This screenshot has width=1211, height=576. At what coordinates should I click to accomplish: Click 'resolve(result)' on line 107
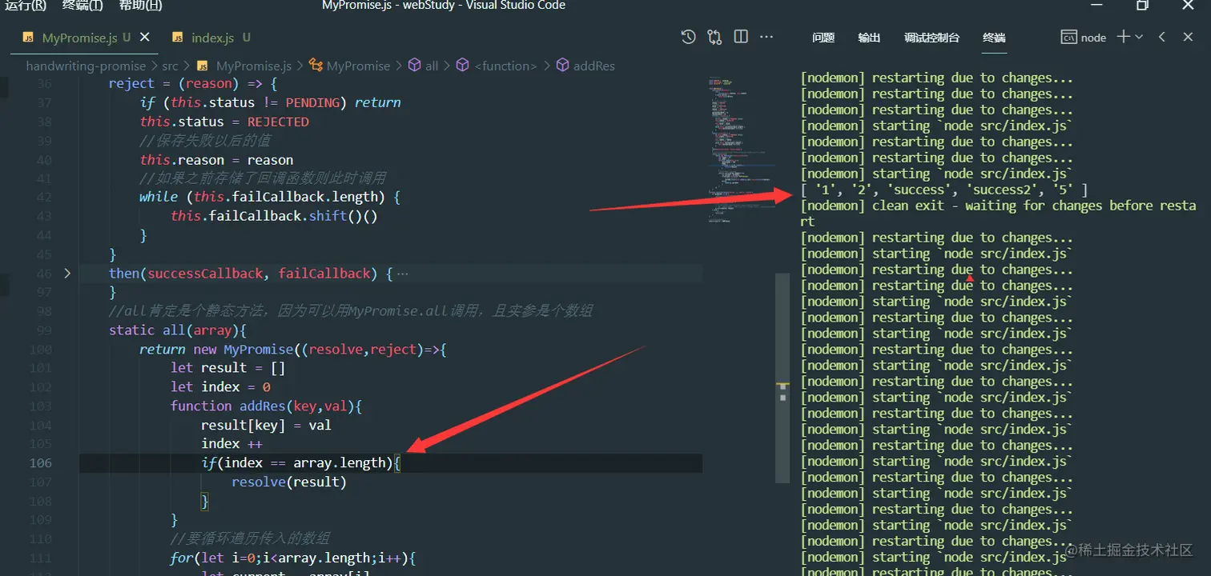(289, 482)
